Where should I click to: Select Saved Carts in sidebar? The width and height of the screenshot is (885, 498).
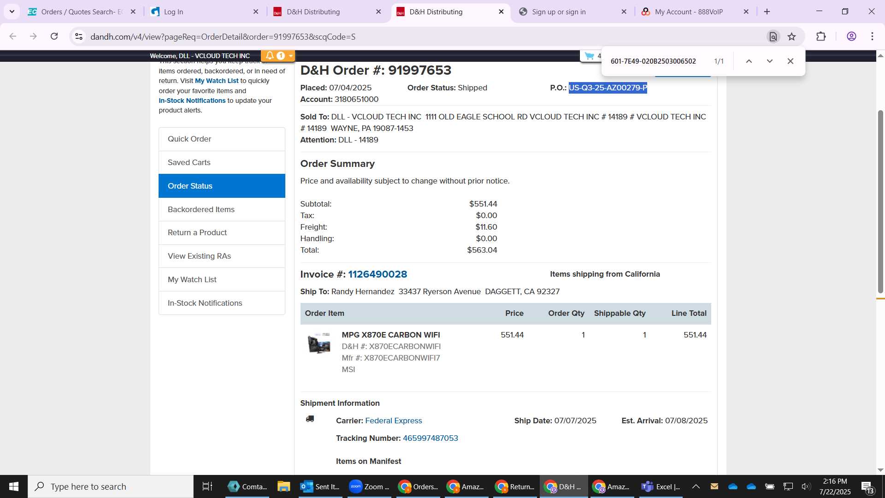pos(222,162)
